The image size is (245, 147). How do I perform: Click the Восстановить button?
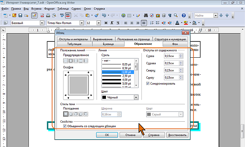coord(177,135)
